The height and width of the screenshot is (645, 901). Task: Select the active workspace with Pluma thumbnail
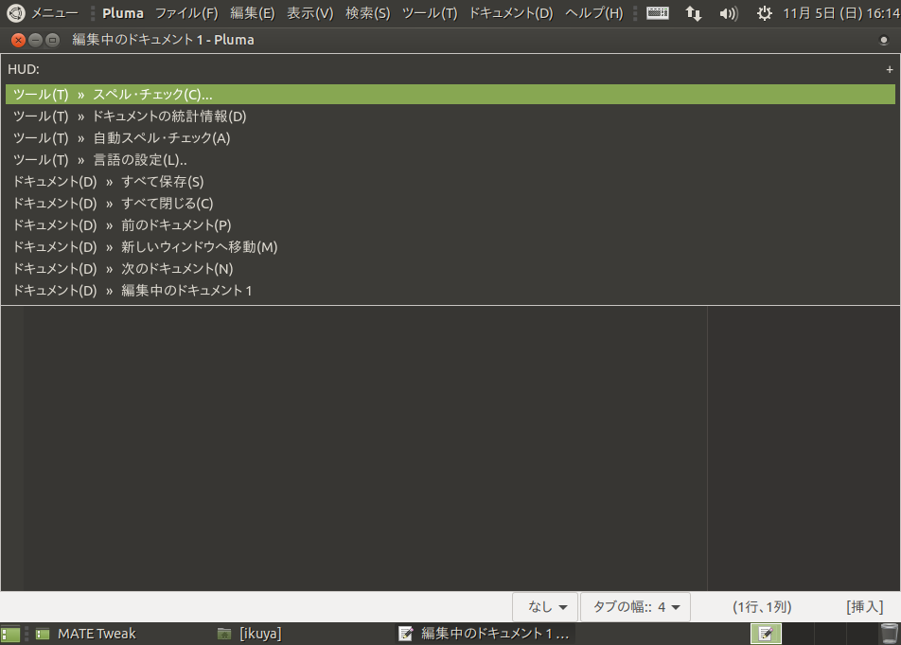click(766, 634)
